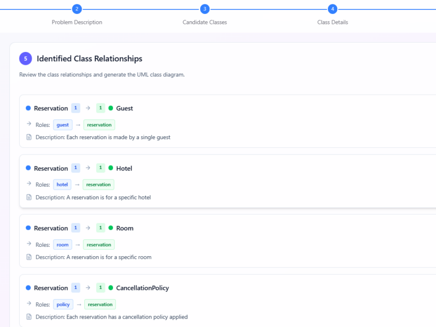Click the green 'reservation' tag in the Guest card
This screenshot has height=327, width=436.
coord(99,125)
